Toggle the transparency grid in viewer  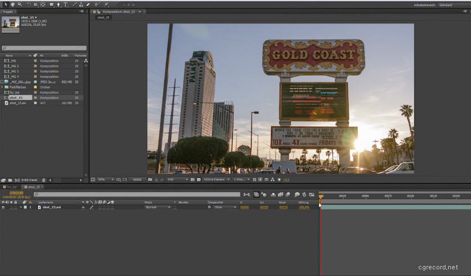point(198,179)
